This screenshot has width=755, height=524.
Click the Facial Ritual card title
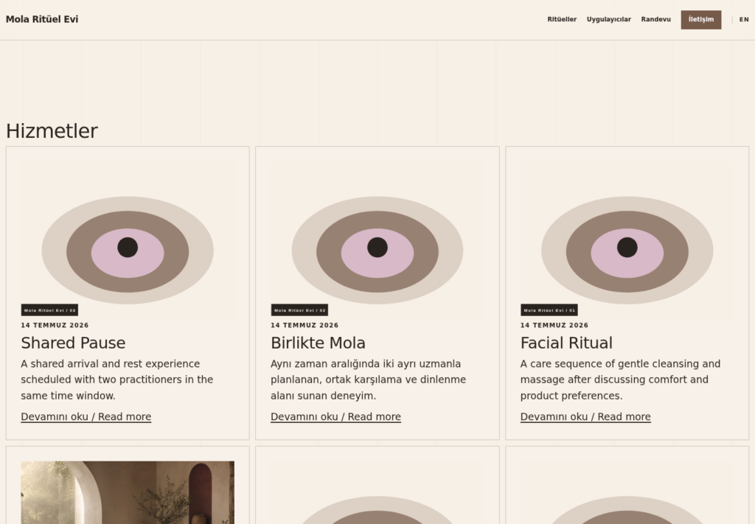tap(566, 343)
